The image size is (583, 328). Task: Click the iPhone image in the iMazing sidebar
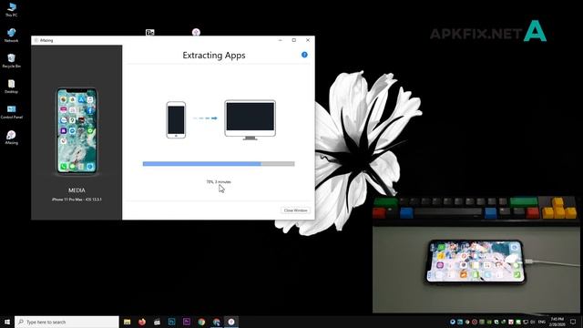click(x=77, y=130)
